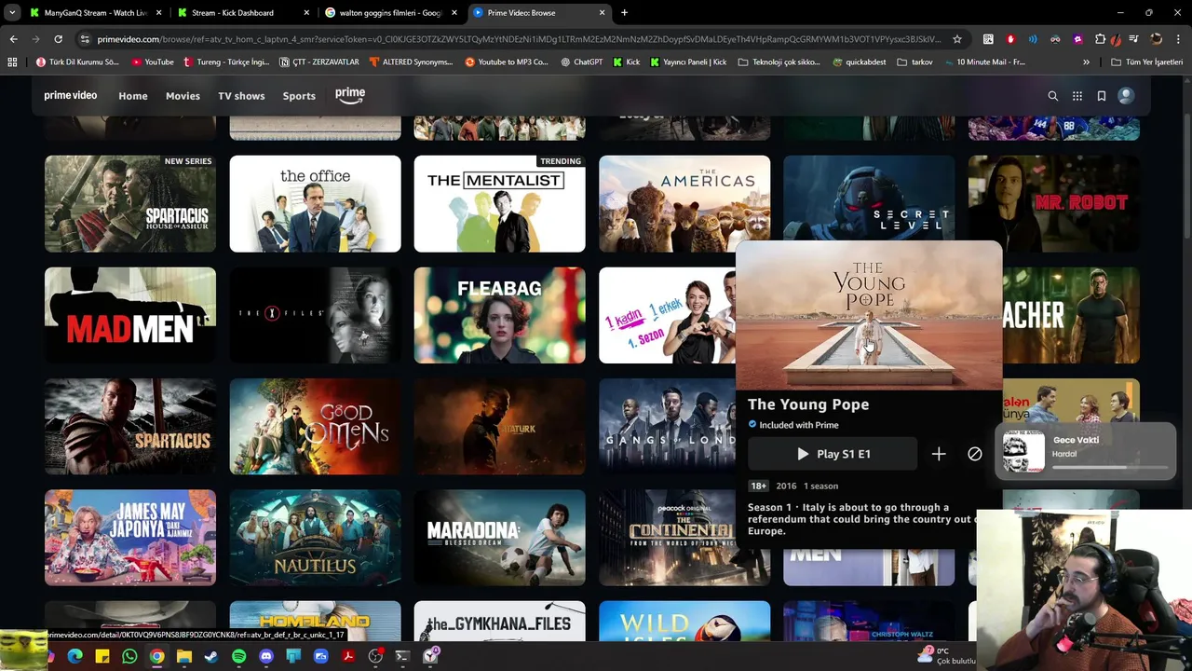Open the Tüm Yer İşaretleri bookmarks folder
The width and height of the screenshot is (1192, 671).
1147,62
